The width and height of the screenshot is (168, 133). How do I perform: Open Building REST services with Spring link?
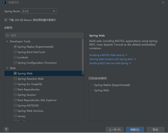109,63
